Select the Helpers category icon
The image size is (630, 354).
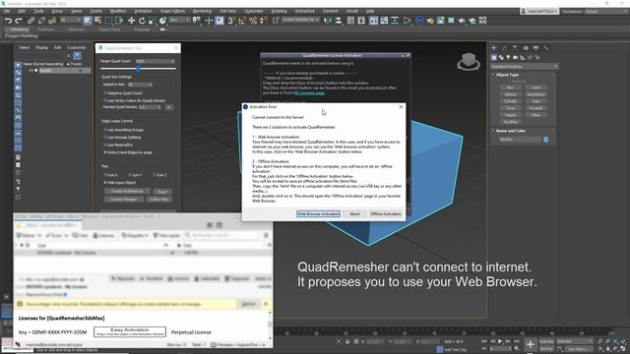[x=523, y=57]
